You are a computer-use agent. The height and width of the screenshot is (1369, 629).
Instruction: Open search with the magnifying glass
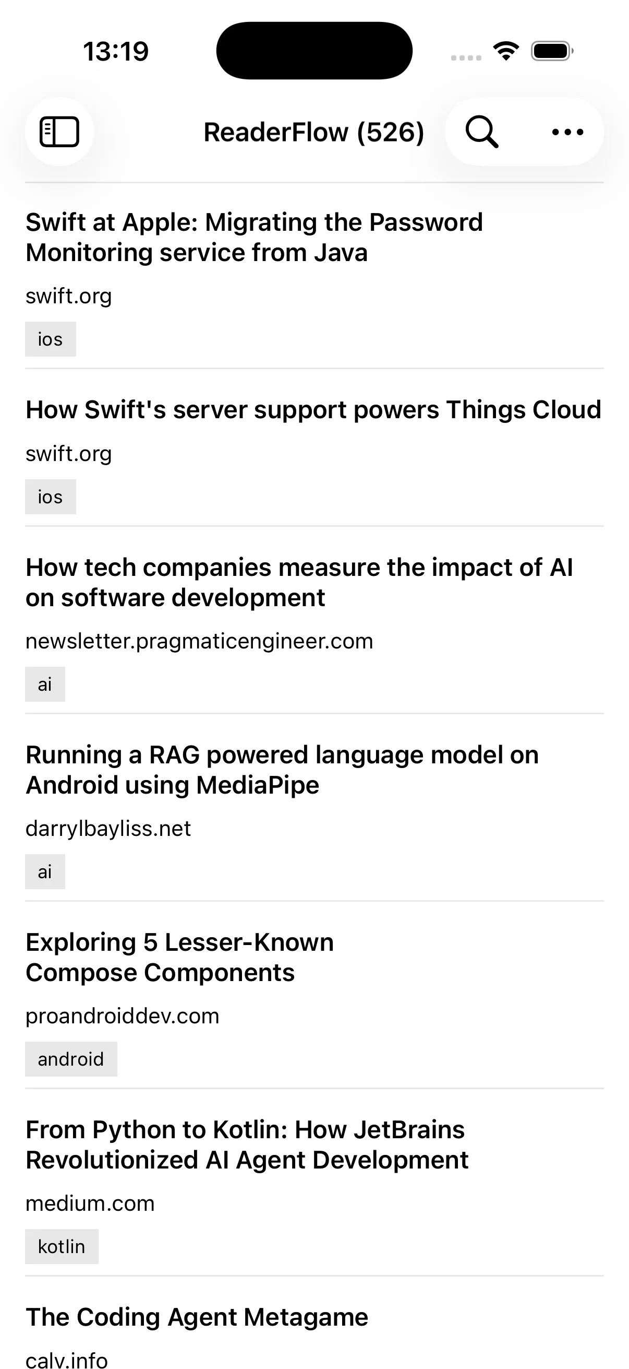coord(482,132)
